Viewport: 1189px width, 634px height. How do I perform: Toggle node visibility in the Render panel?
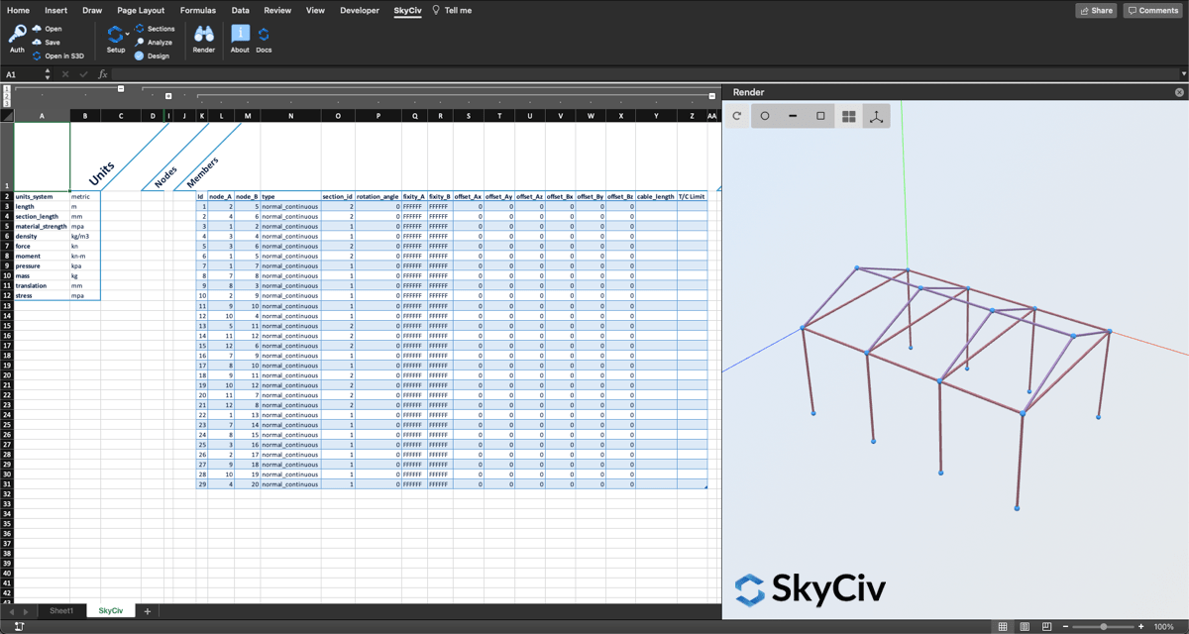(x=764, y=116)
